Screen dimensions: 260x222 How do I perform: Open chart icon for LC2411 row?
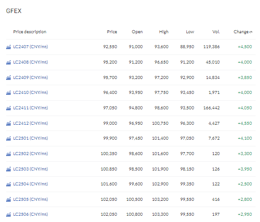click(x=9, y=108)
